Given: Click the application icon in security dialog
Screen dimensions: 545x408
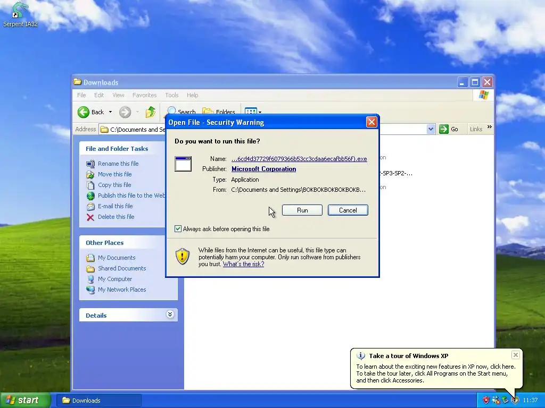Looking at the screenshot, I should [x=183, y=164].
